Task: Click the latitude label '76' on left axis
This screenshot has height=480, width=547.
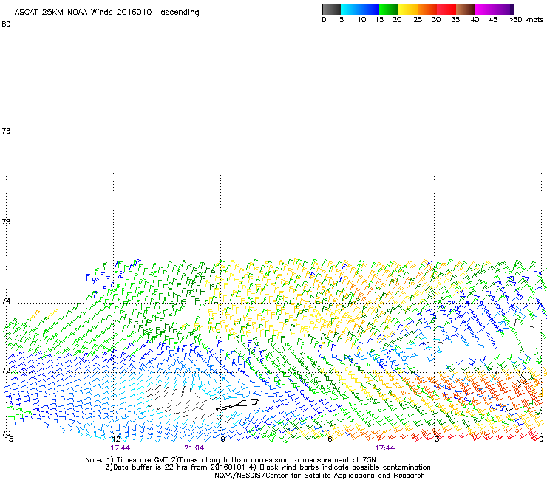Action: 6,222
